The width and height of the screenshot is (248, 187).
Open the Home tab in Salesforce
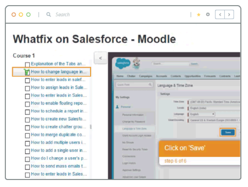tap(120, 76)
